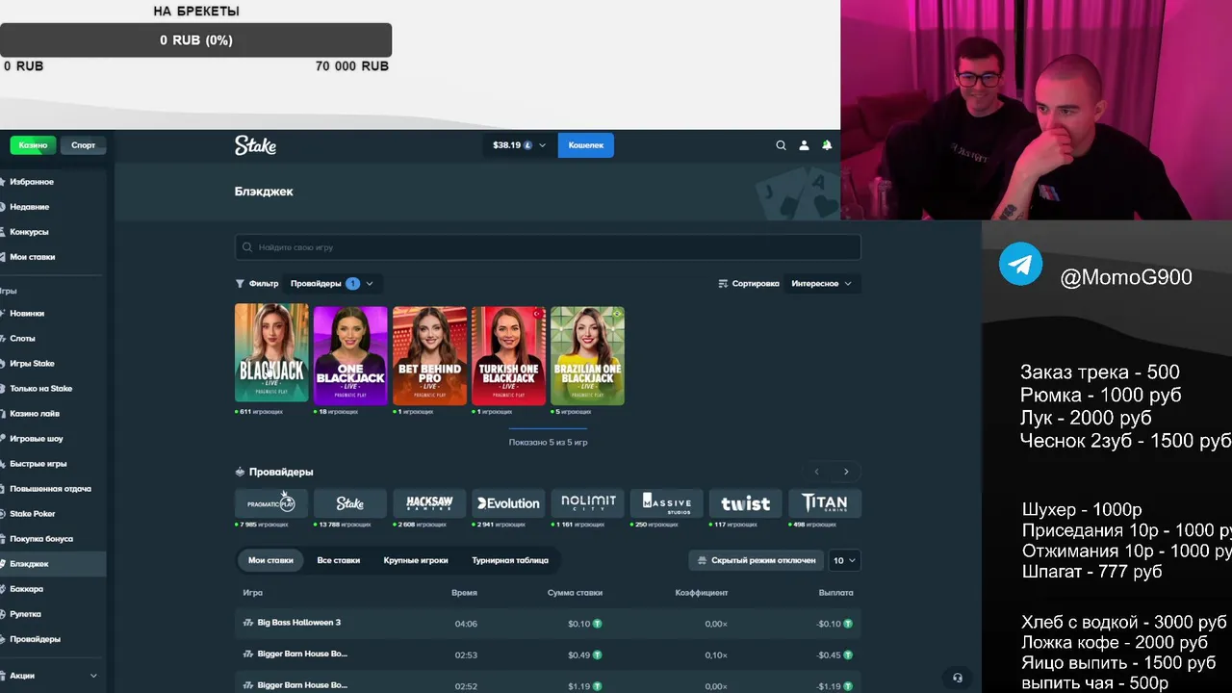The image size is (1232, 693).
Task: Open notifications bell icon
Action: tap(827, 145)
